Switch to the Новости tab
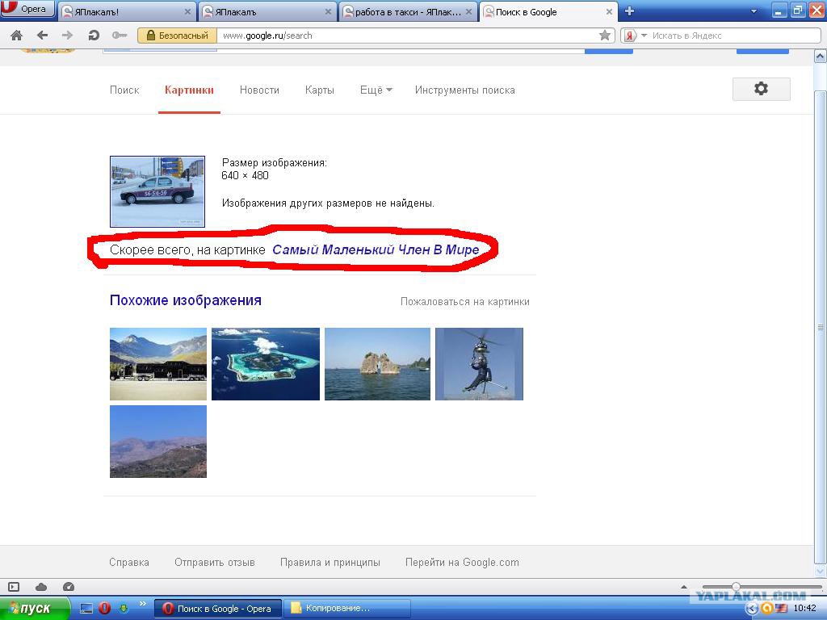Screen dimensions: 827x620 259,90
